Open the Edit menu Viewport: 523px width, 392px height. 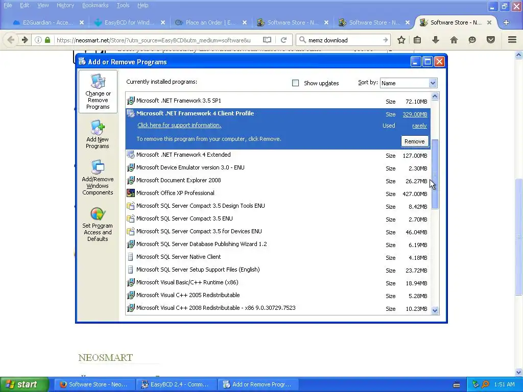tap(25, 5)
